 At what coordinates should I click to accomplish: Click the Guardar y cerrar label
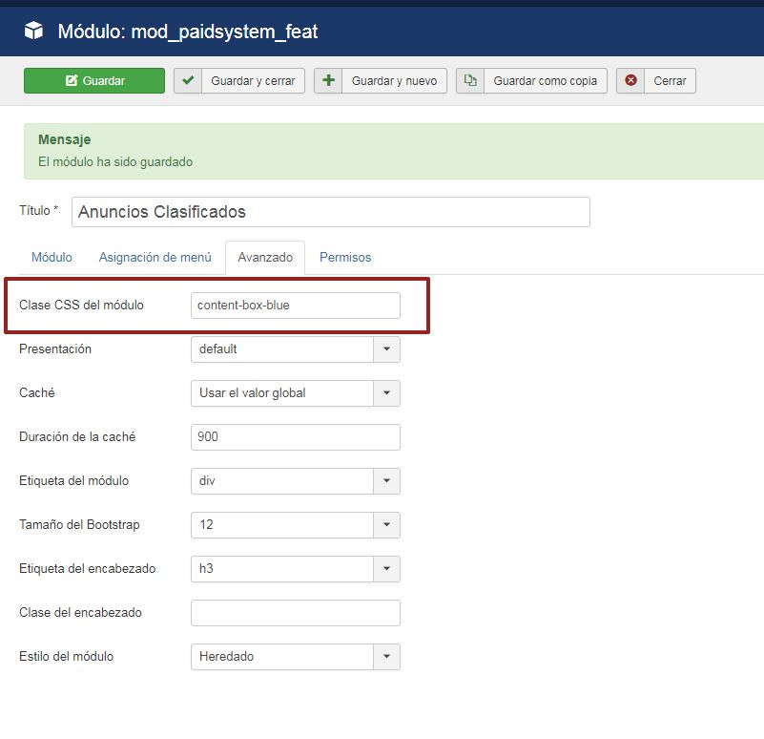point(253,80)
